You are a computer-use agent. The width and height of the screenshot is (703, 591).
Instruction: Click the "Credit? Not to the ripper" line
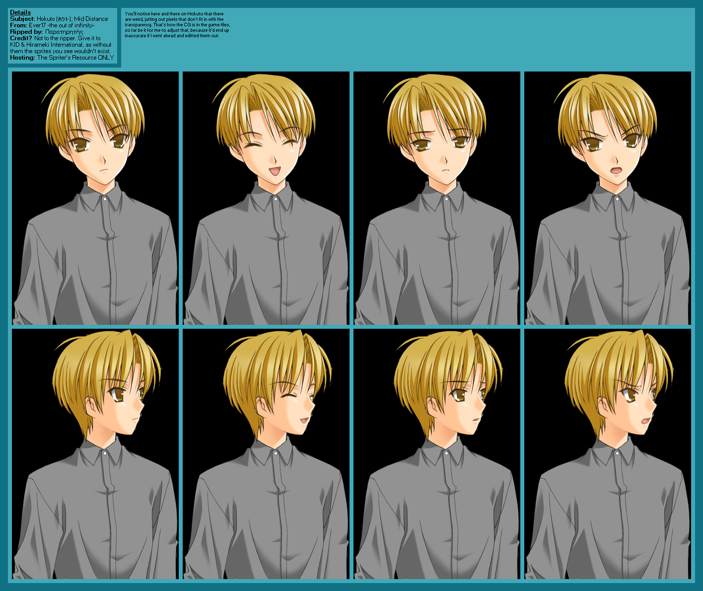click(x=55, y=38)
